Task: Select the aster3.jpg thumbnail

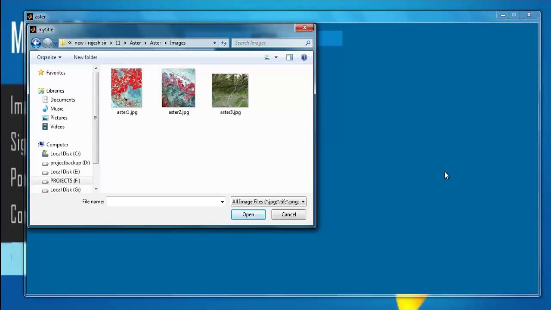Action: click(x=230, y=90)
